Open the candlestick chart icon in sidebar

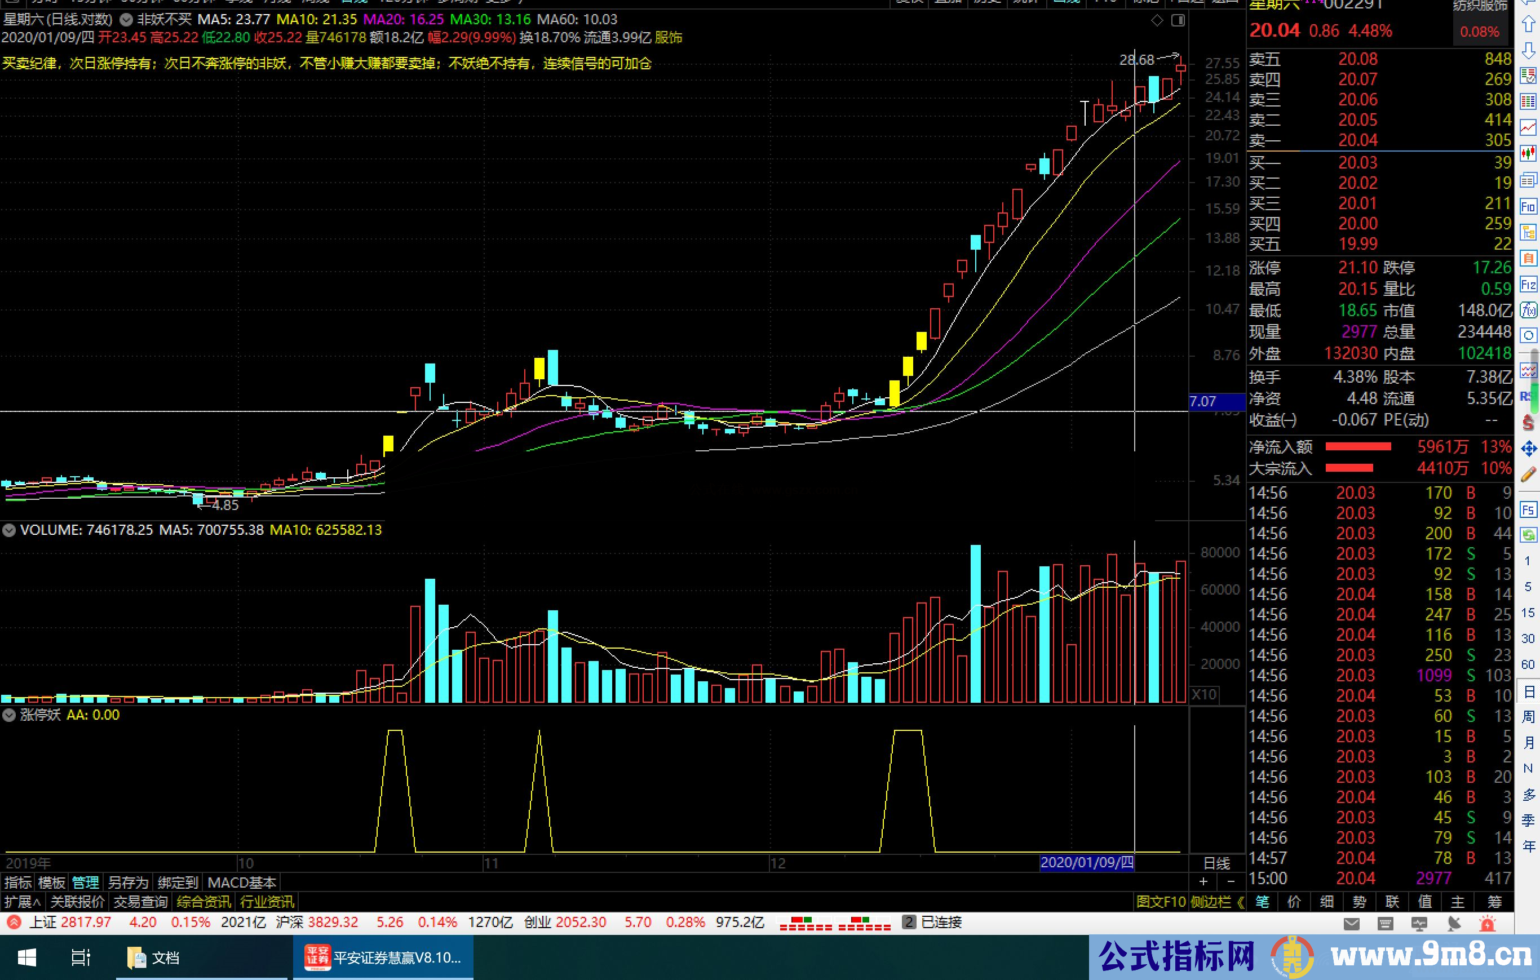pos(1528,153)
